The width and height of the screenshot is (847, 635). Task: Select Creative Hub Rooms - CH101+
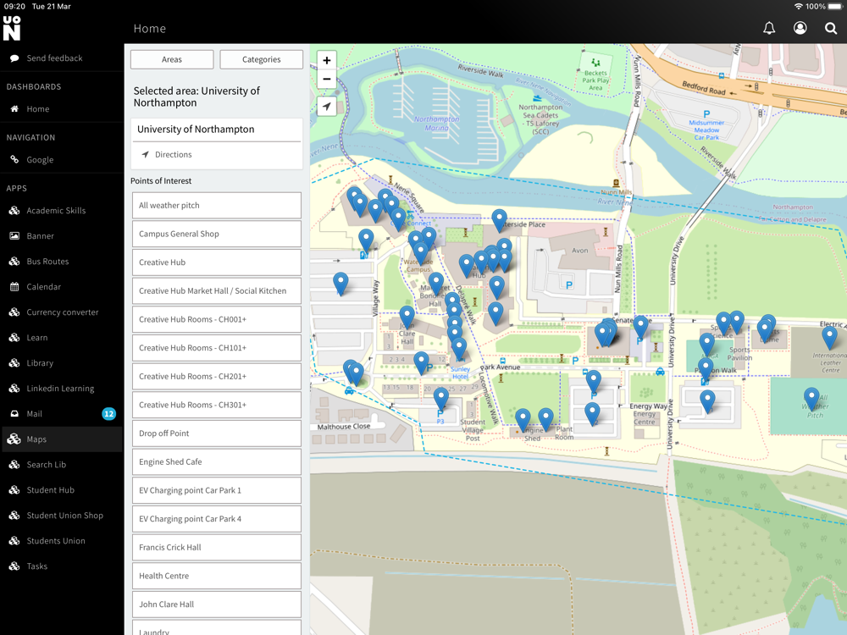click(217, 348)
